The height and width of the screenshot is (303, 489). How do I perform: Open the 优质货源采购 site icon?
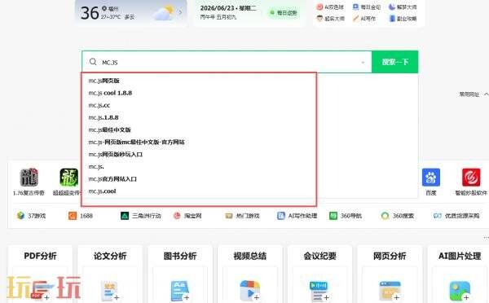[437, 215]
